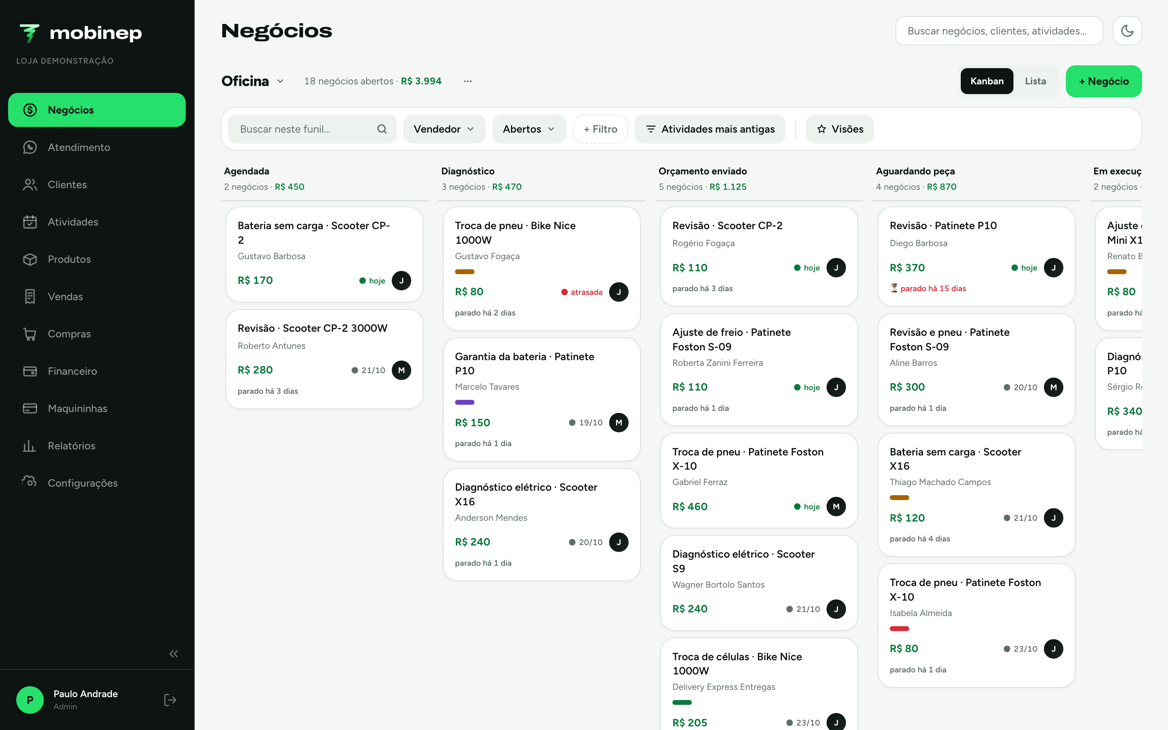
Task: Open the Financeiro wallet icon
Action: click(30, 371)
